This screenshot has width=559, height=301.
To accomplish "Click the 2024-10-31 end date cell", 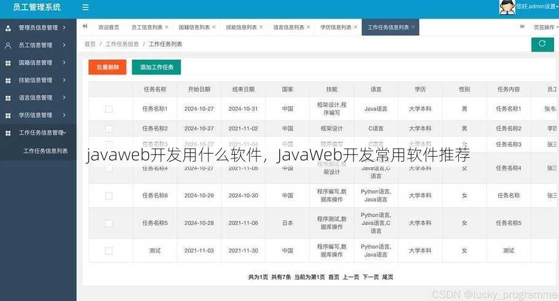I will coord(243,109).
